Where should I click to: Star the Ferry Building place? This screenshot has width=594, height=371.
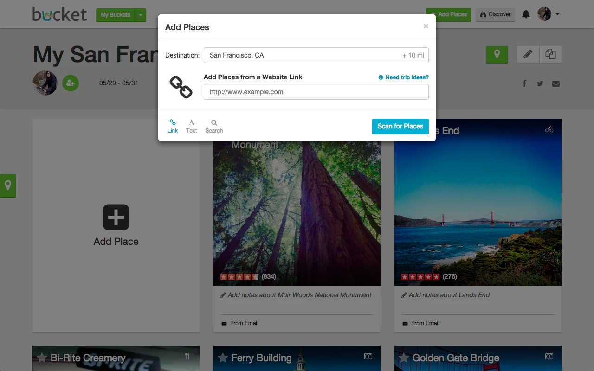(x=223, y=358)
